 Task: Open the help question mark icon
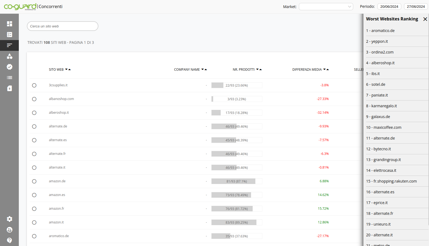click(x=9, y=240)
